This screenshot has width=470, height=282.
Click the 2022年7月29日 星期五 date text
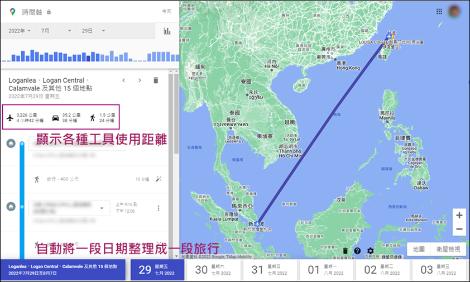(34, 96)
